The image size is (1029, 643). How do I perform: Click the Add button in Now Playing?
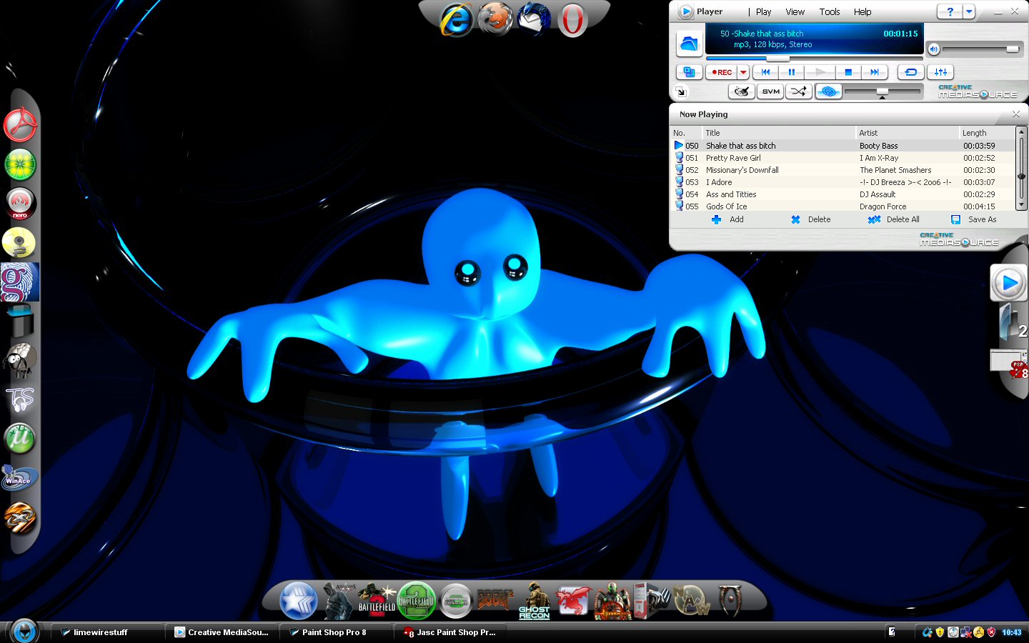727,219
